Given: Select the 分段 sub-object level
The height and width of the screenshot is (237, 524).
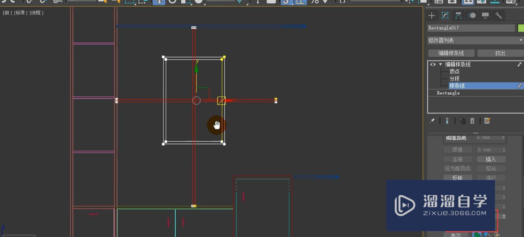Looking at the screenshot, I should (454, 79).
